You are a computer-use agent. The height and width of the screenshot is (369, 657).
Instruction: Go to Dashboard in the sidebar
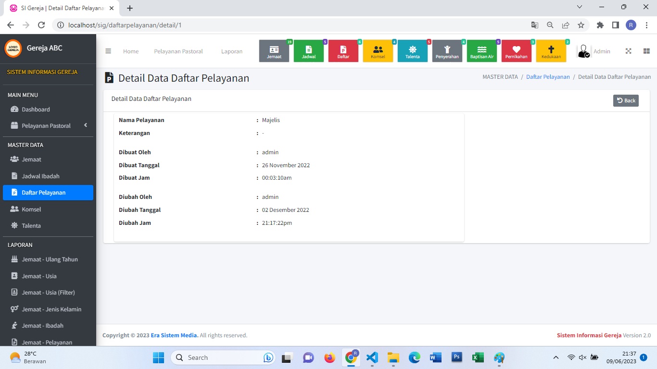[36, 110]
